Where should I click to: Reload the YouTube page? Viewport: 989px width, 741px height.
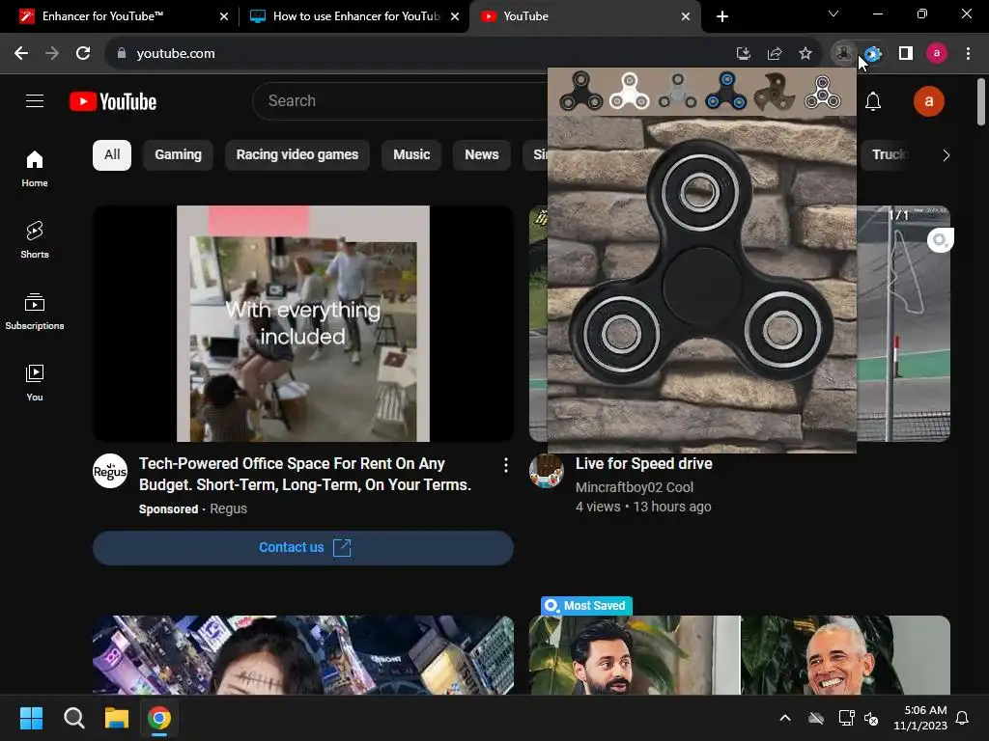pos(83,54)
